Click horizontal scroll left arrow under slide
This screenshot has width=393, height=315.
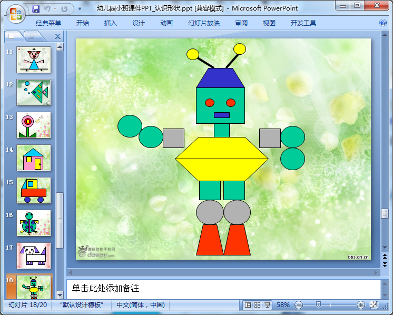pos(71,272)
